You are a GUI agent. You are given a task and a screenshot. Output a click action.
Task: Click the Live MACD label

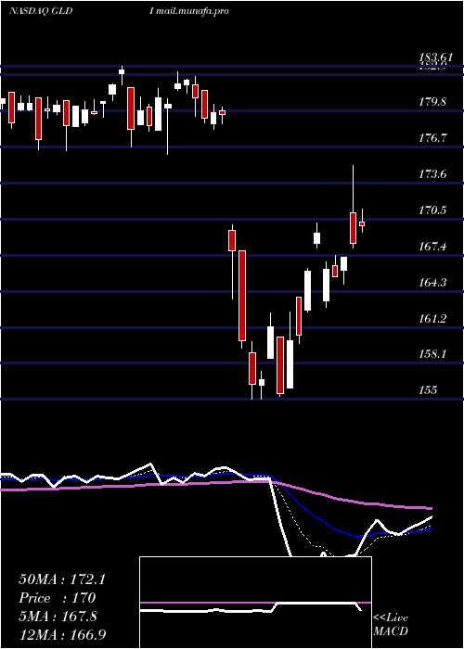[391, 625]
